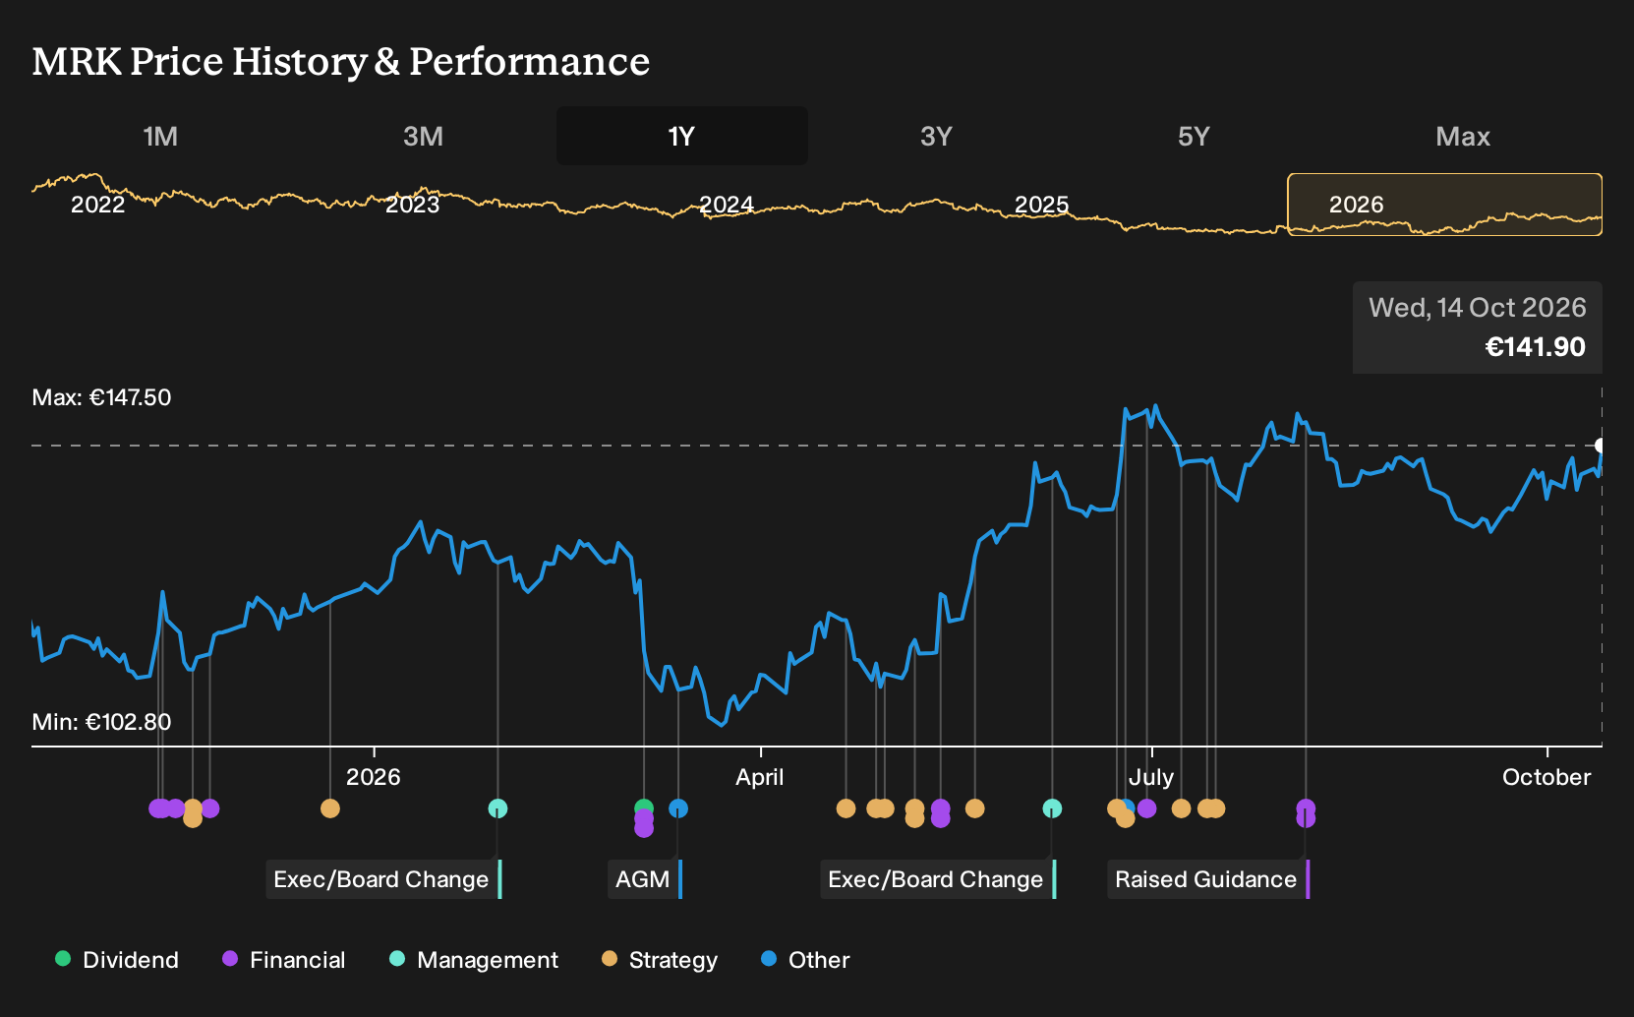Open the left Exec/Board Change label

pos(383,879)
